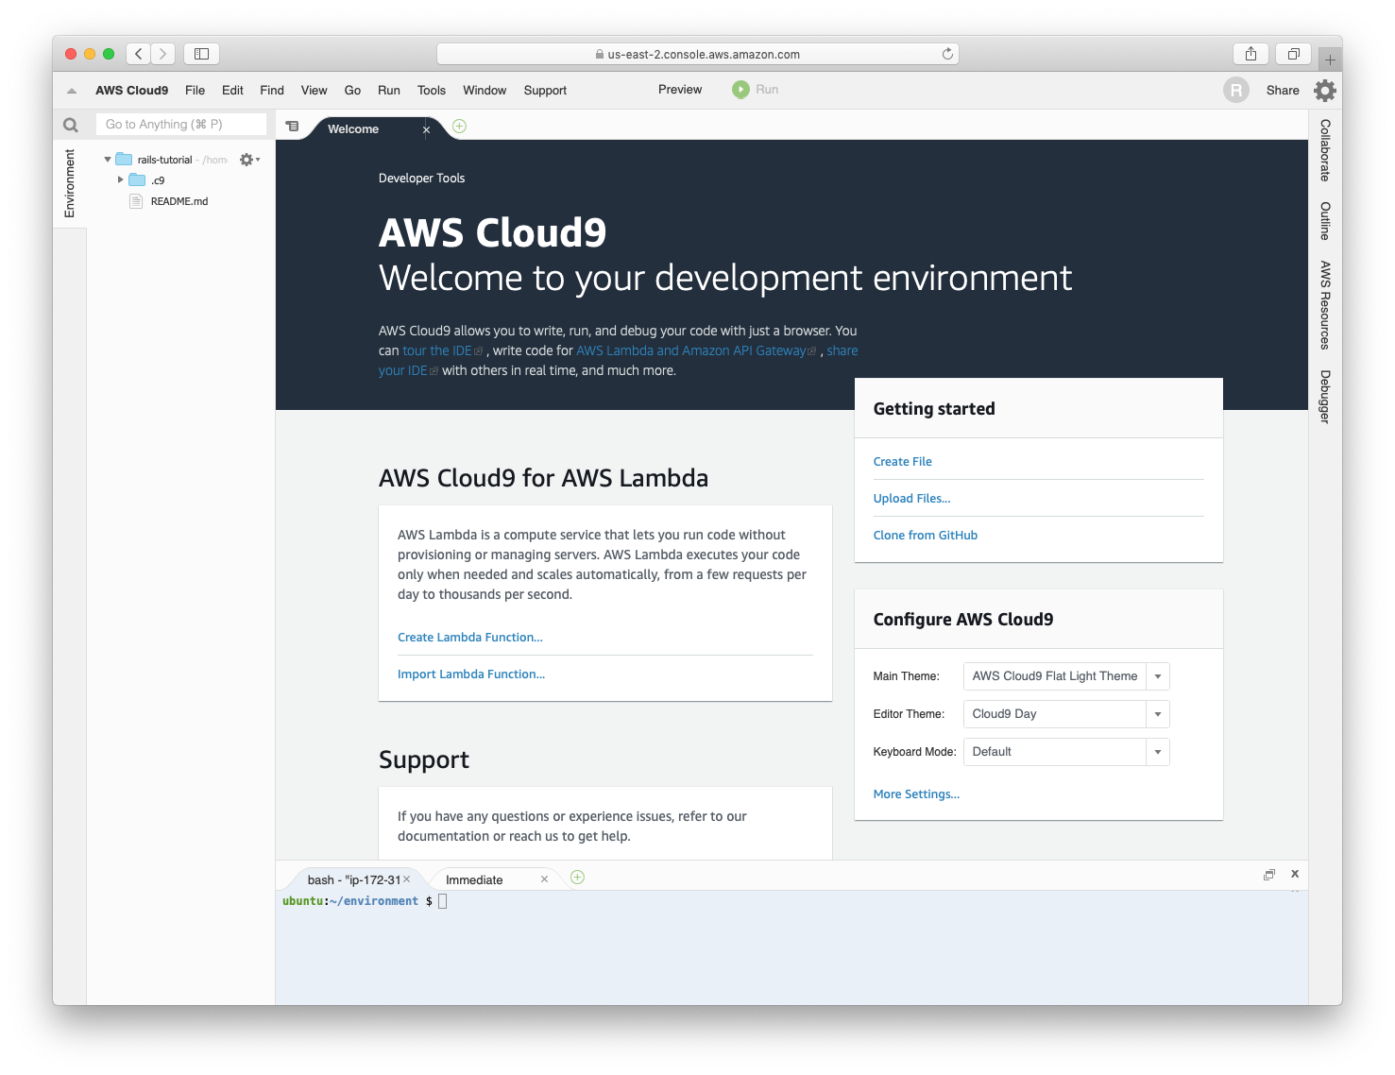Open the Safari share sheet icon

1250,54
